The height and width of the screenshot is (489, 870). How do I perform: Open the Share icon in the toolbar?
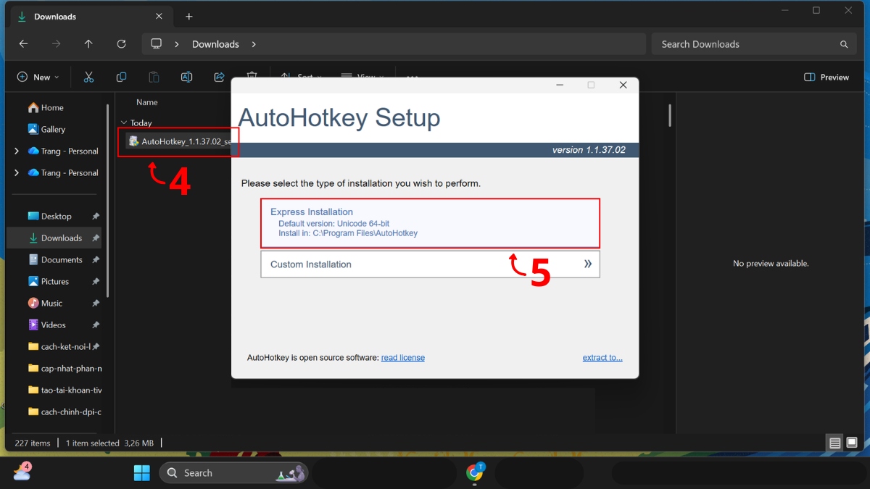point(219,77)
